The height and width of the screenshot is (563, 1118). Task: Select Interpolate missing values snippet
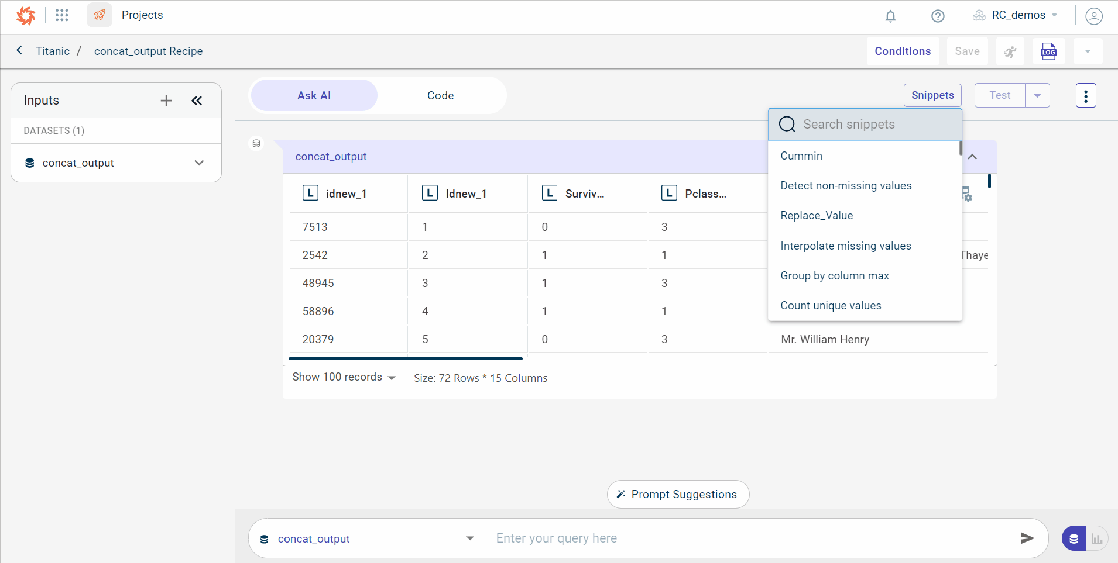(x=845, y=246)
